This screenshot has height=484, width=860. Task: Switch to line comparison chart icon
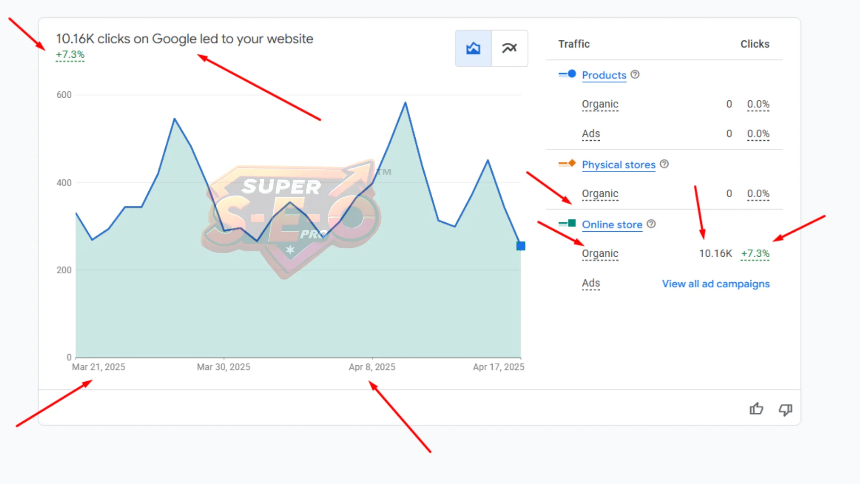click(509, 48)
